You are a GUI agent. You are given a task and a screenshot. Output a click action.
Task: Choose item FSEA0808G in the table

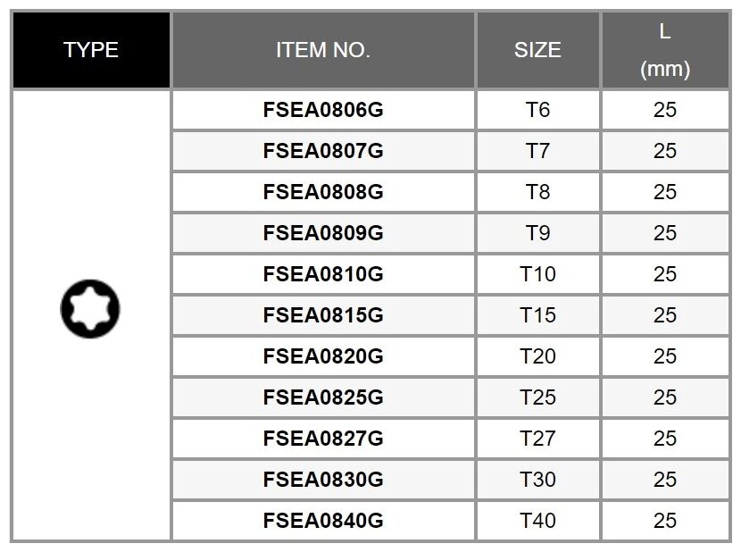[323, 192]
